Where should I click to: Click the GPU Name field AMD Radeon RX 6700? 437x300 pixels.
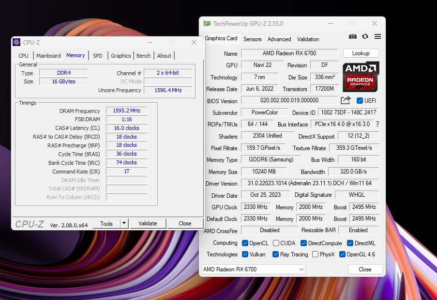[x=289, y=53]
